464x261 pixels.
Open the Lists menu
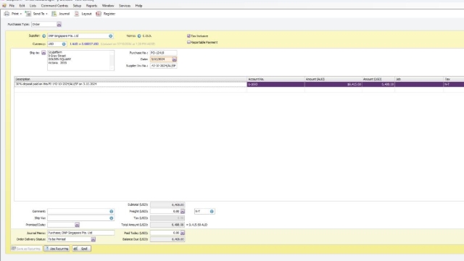click(x=33, y=6)
